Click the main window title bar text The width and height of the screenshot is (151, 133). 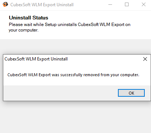pos(42,5)
